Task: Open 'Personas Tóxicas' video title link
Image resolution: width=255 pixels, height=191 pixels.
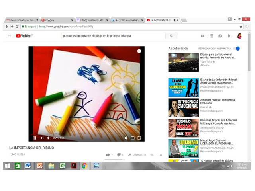Action: coord(218,122)
